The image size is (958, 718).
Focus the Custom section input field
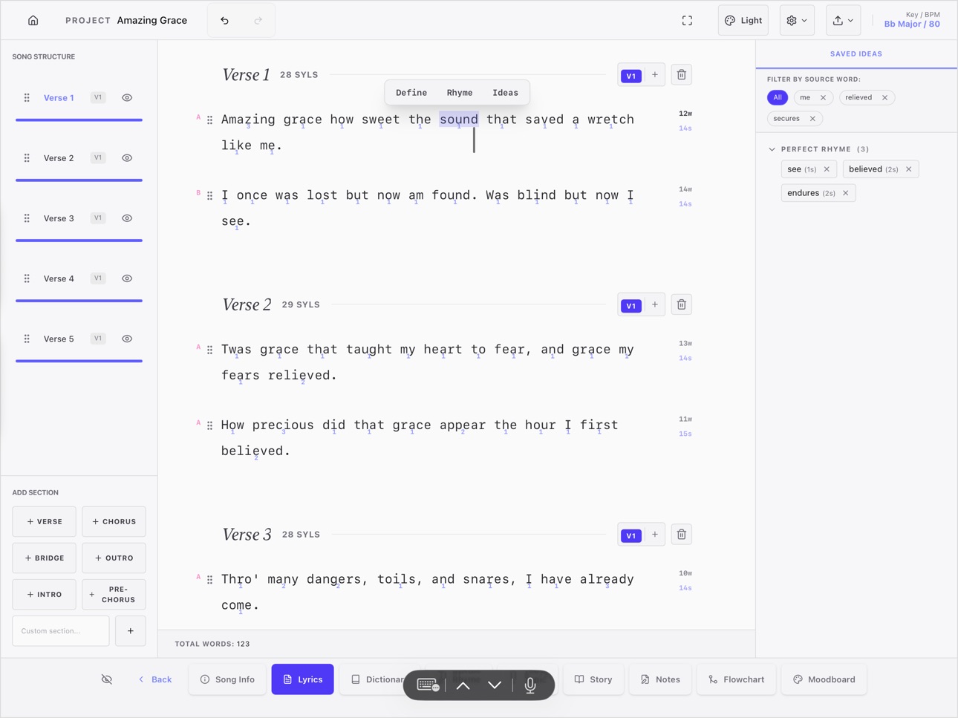(x=61, y=631)
